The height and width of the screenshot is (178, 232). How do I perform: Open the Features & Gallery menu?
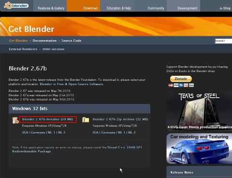pos(51,8)
